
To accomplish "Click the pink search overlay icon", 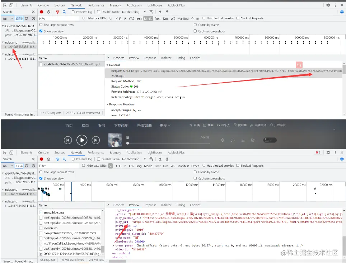I will pos(299,65).
